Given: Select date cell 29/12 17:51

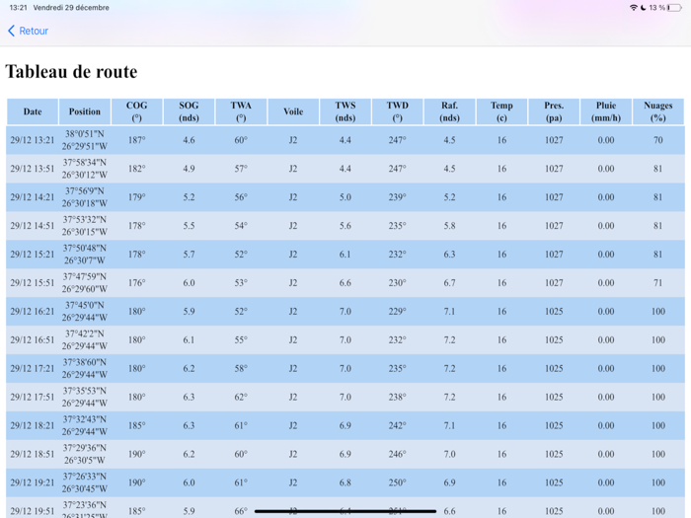Looking at the screenshot, I should click(33, 397).
